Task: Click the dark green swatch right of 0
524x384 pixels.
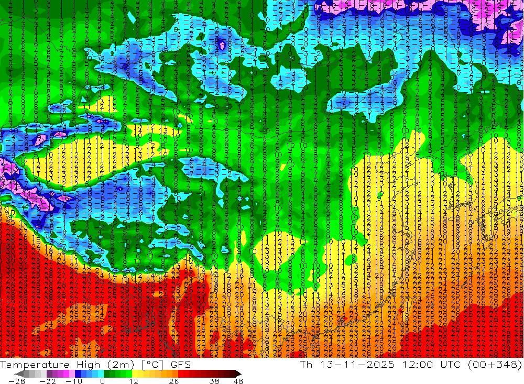Action: click(x=106, y=374)
